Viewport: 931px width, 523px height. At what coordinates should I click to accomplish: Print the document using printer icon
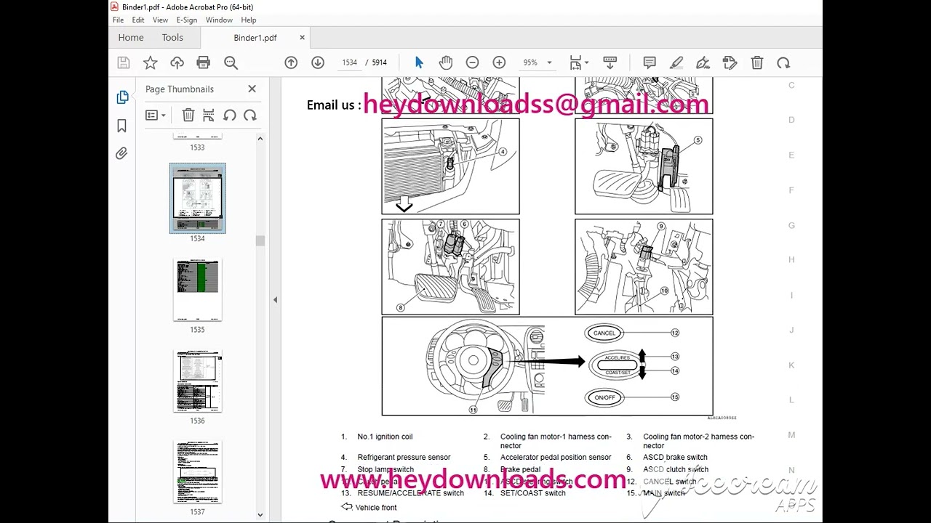tap(204, 63)
